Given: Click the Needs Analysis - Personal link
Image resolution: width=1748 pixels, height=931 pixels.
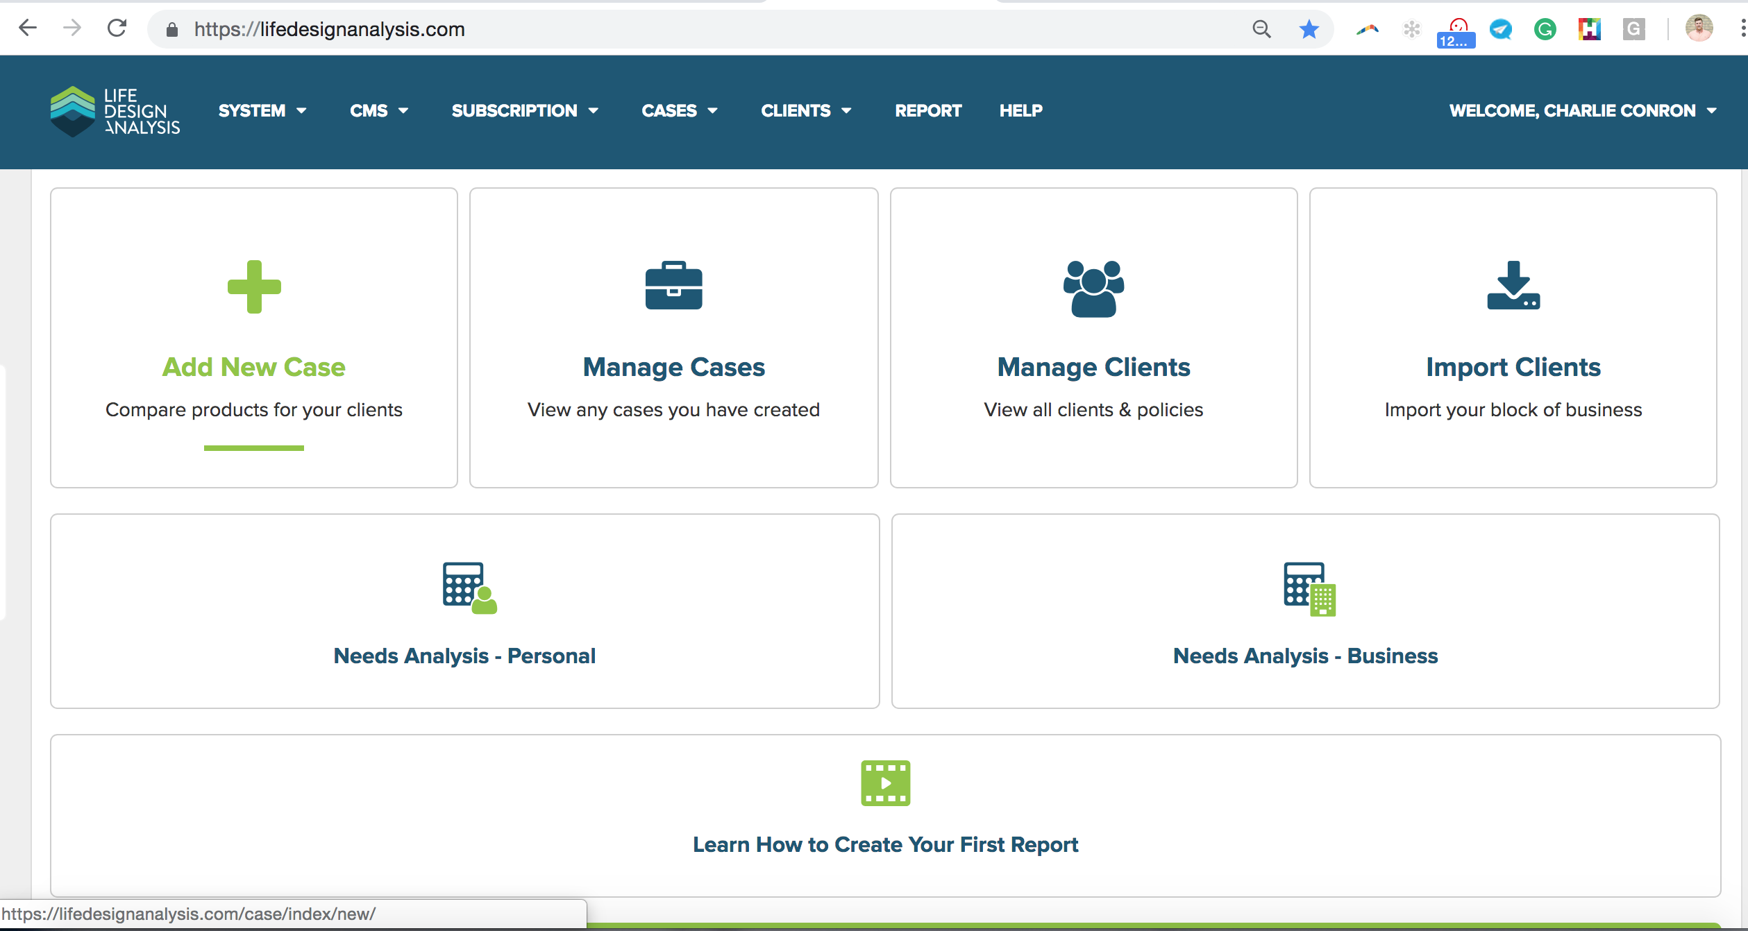Looking at the screenshot, I should 464,656.
